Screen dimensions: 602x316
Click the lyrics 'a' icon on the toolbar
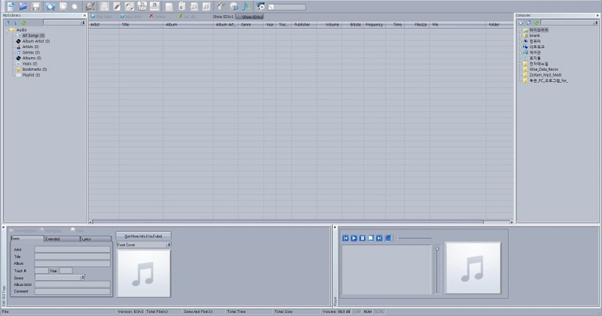click(156, 7)
